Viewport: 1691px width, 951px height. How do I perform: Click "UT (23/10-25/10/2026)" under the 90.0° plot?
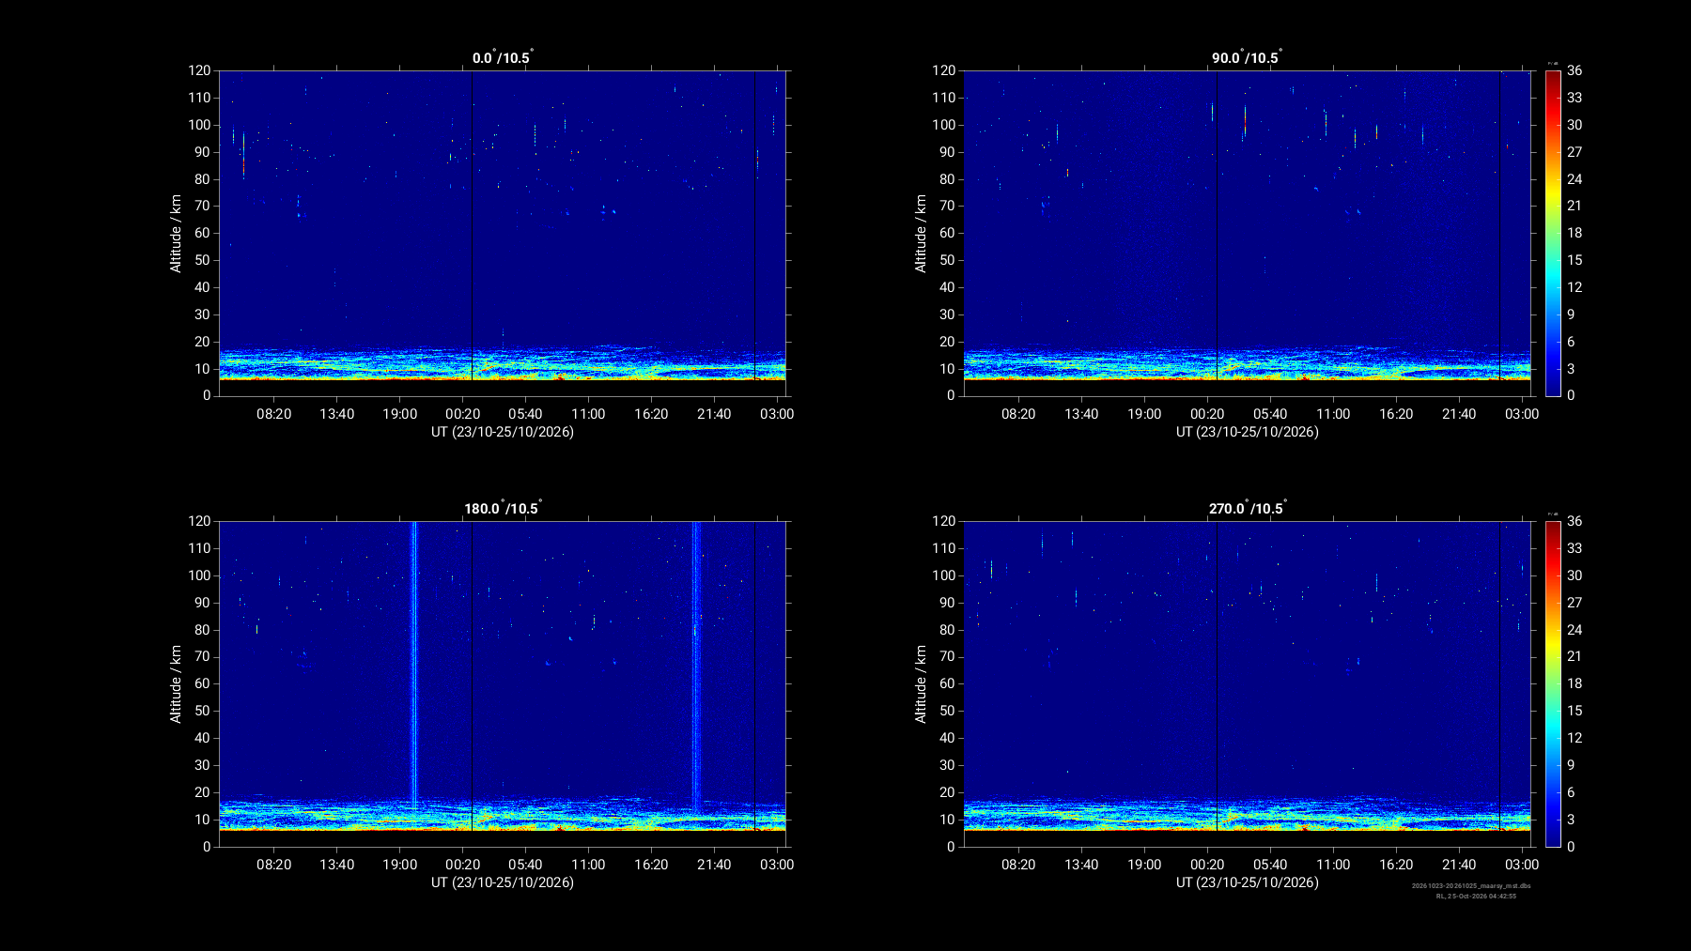pos(1248,432)
